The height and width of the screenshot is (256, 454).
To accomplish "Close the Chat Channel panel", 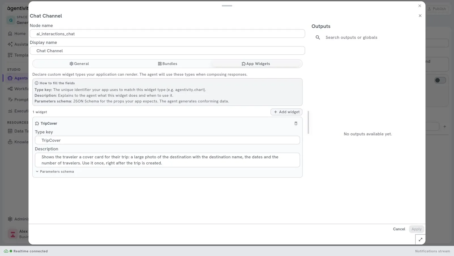I will (420, 16).
